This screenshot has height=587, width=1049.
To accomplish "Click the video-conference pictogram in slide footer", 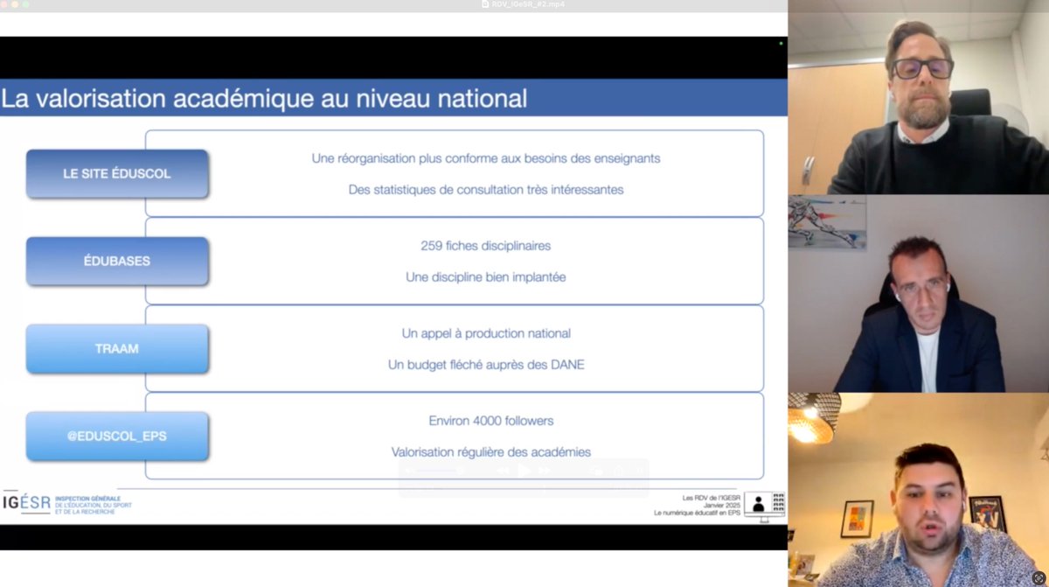I will point(765,506).
